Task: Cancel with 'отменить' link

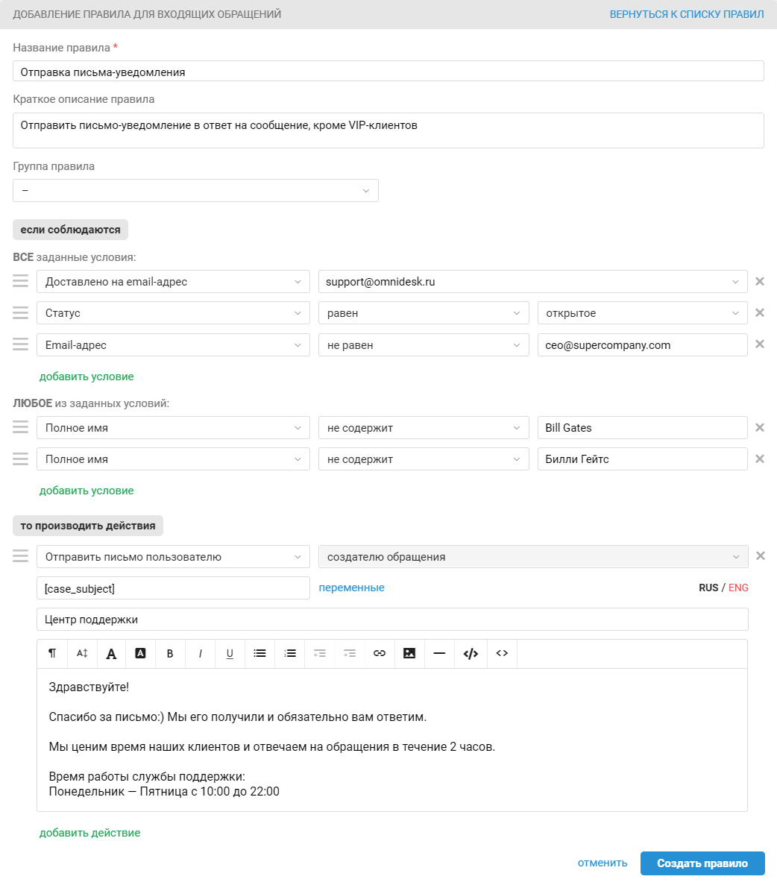Action: click(x=603, y=863)
